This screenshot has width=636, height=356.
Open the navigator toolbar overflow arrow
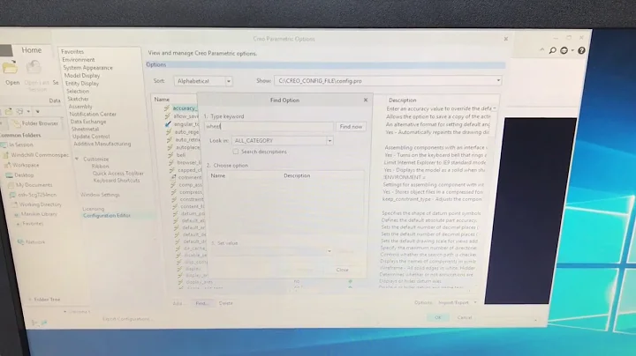(37, 111)
